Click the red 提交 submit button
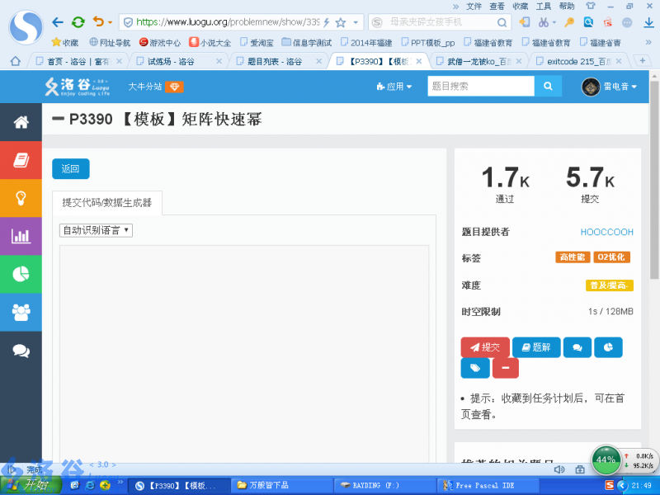The height and width of the screenshot is (495, 660). tap(485, 347)
